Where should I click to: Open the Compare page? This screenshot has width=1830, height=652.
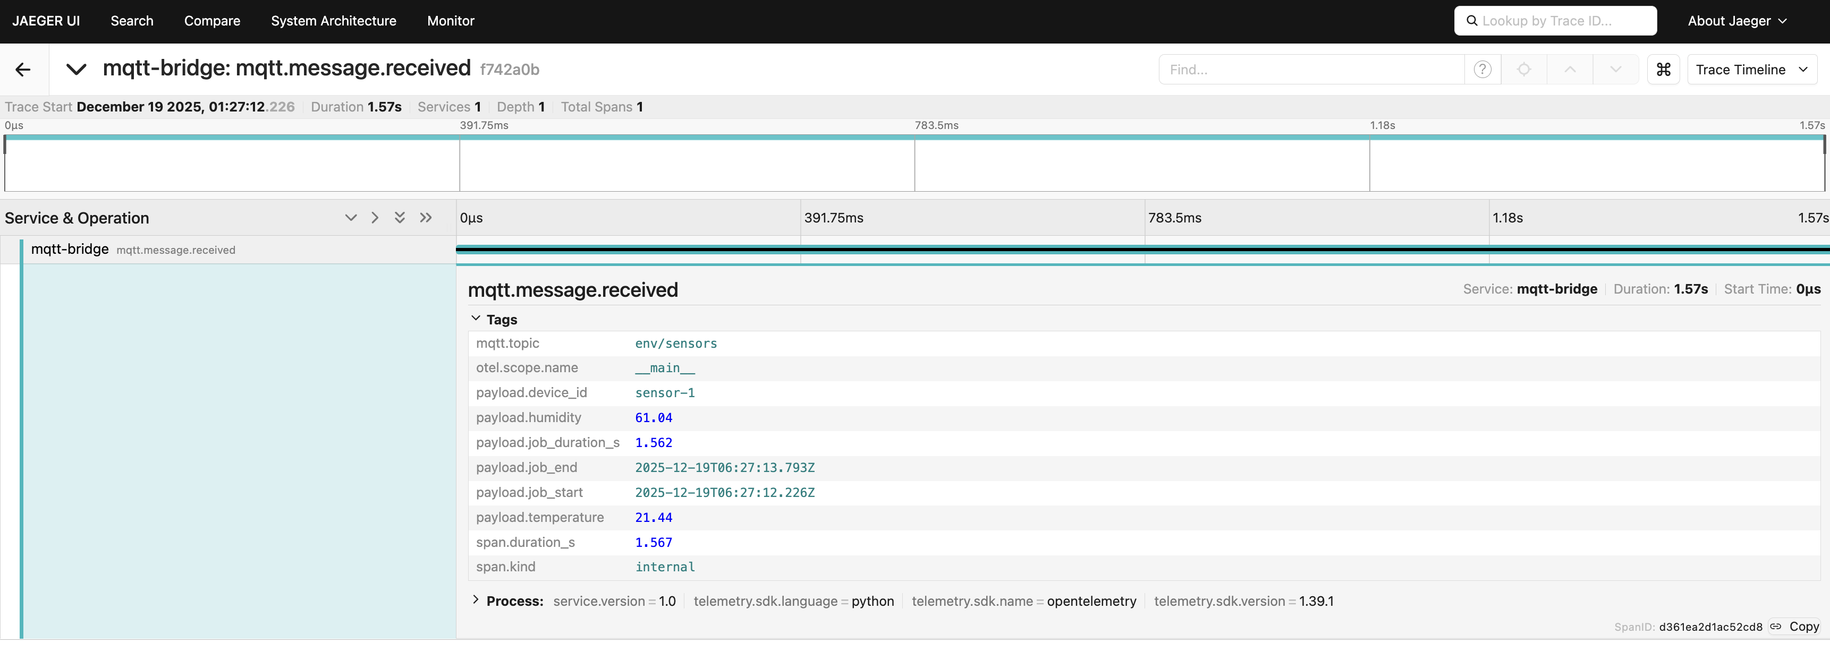tap(211, 21)
